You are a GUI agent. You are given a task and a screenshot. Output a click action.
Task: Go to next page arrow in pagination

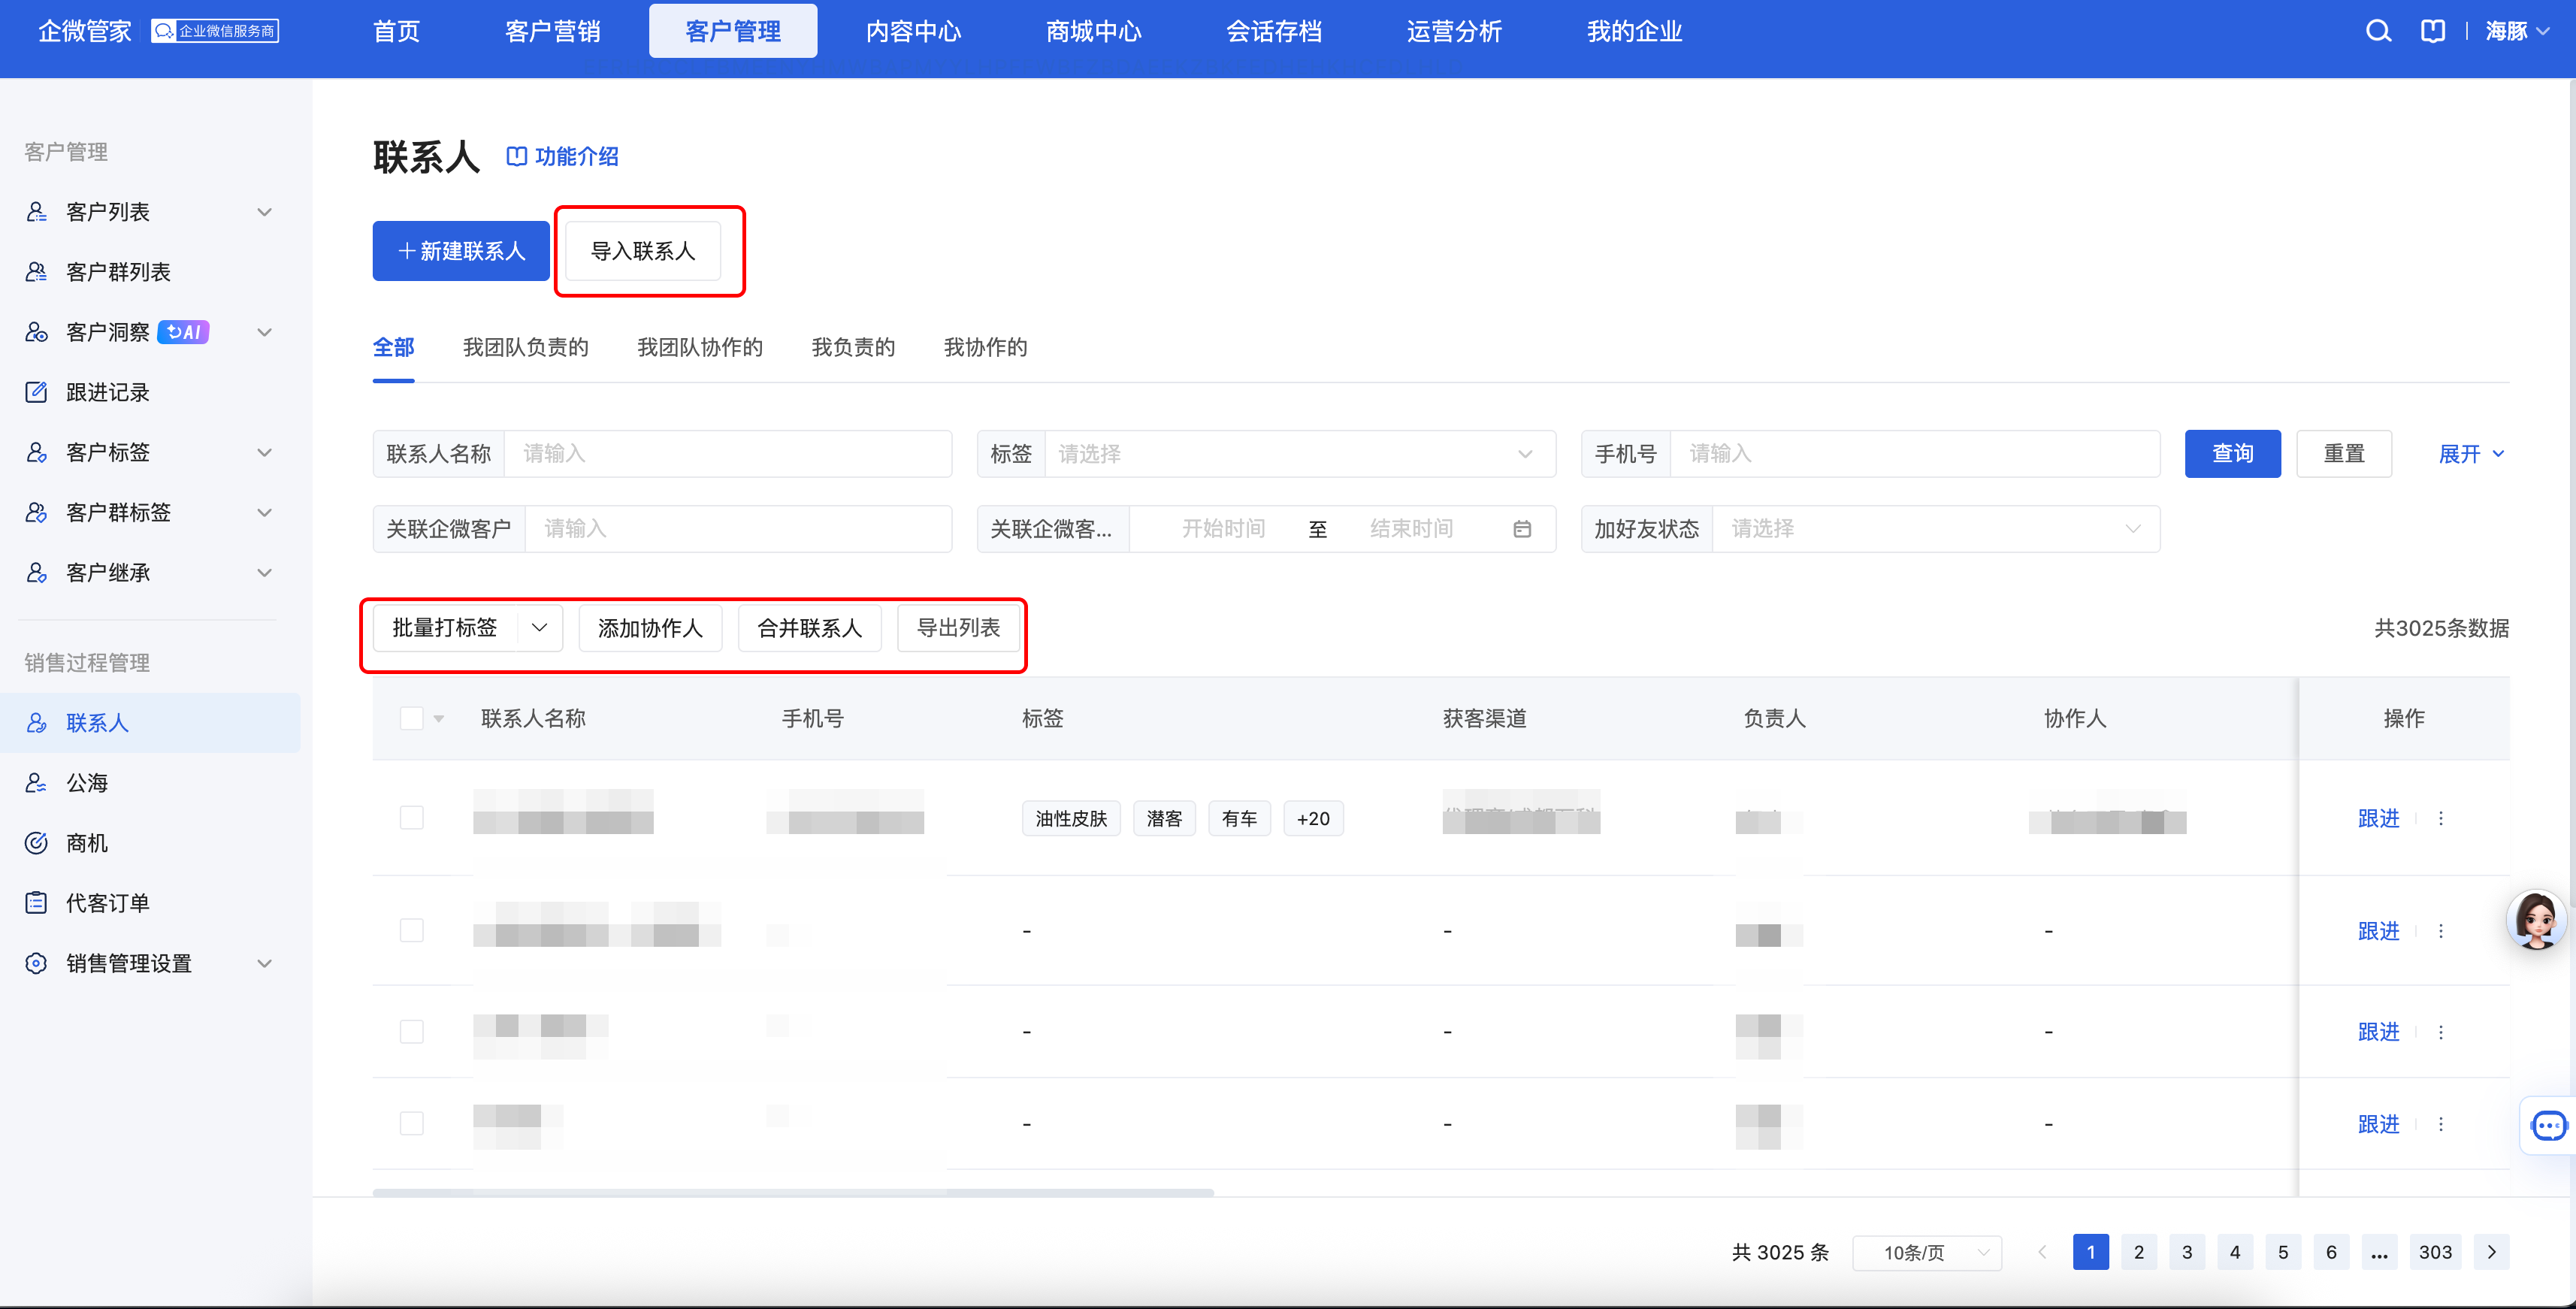click(2491, 1252)
